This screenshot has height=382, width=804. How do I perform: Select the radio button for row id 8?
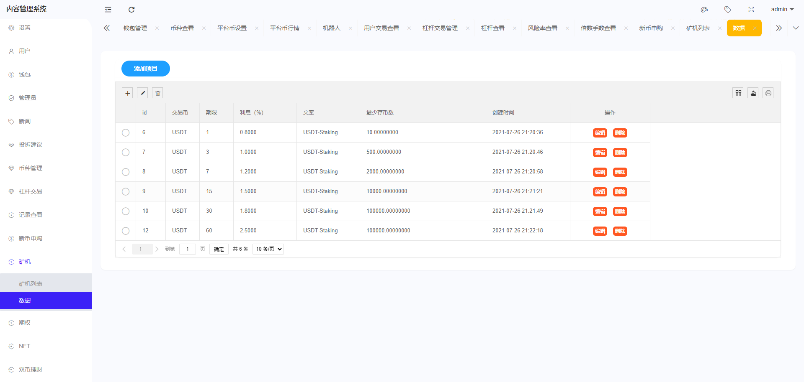(x=126, y=172)
